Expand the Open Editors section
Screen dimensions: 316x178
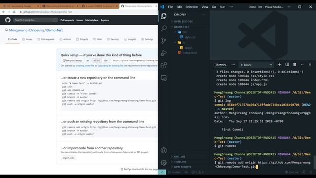[x=183, y=21]
